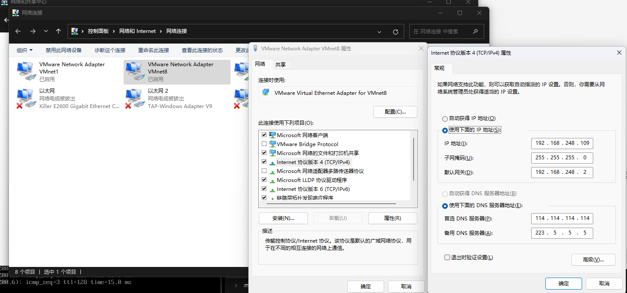Click the VMware Bridge Protocol item icon
Screen dimensions: 627x293
272,144
